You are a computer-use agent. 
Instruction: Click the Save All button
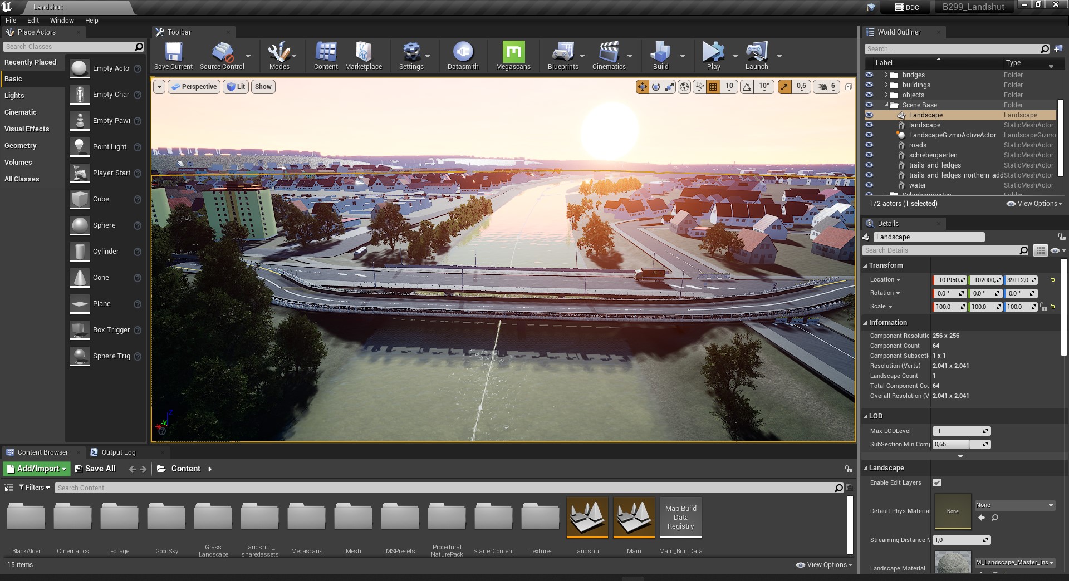pyautogui.click(x=95, y=469)
